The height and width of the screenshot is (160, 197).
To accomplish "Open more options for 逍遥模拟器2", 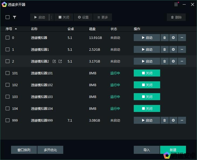I will [182, 61].
